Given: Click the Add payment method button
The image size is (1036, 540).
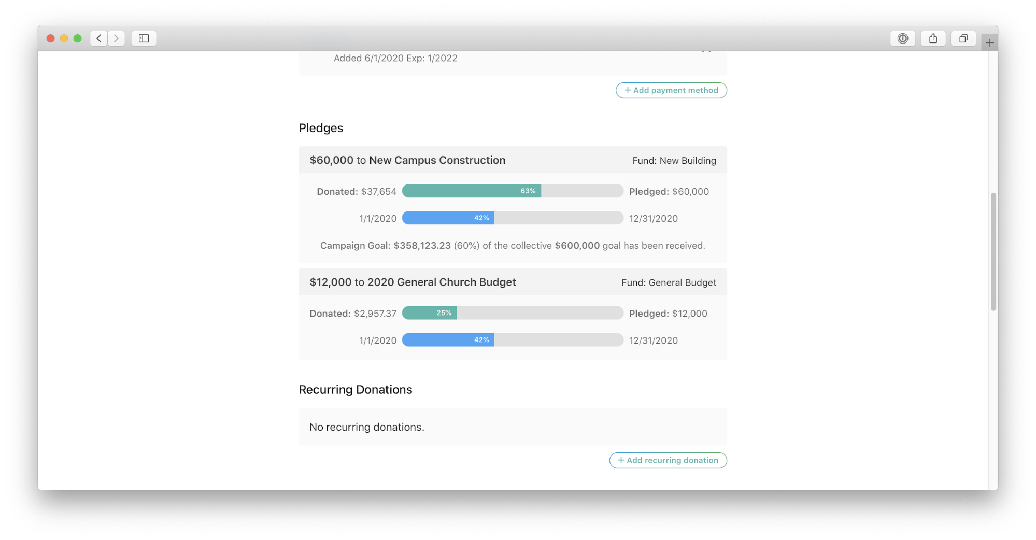Looking at the screenshot, I should tap(671, 90).
